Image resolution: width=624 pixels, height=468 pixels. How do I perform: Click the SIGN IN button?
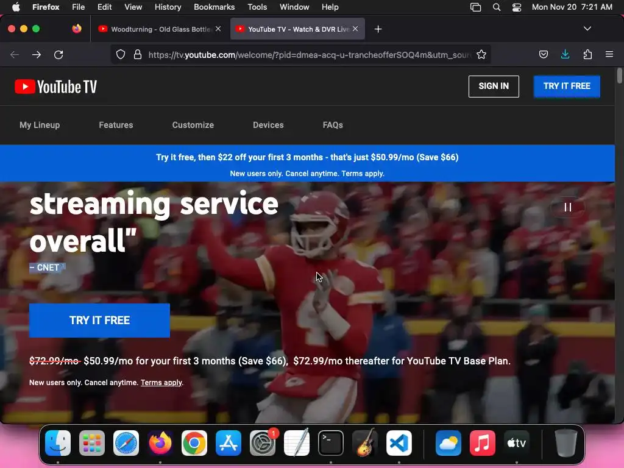pyautogui.click(x=494, y=87)
